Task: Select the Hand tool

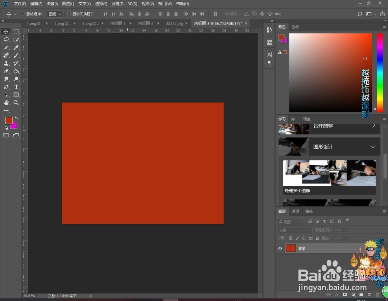Action: pos(6,103)
